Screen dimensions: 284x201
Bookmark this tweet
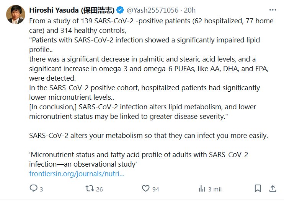coord(258,188)
